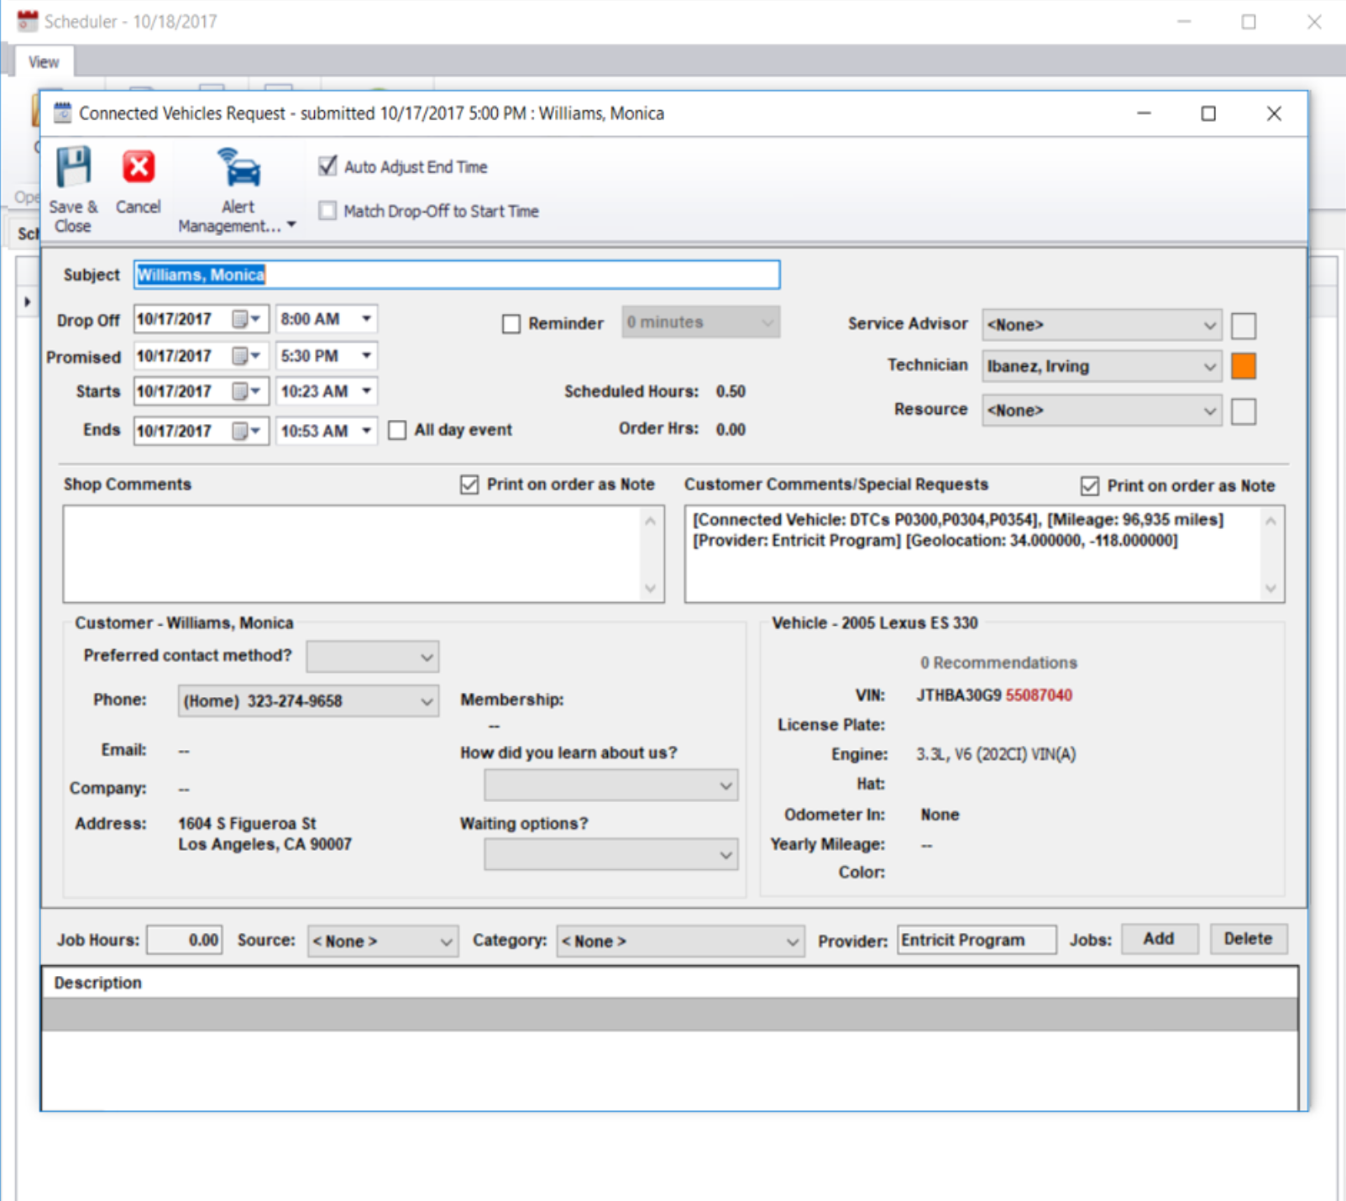Switch to the View tab
1346x1201 pixels.
click(44, 62)
